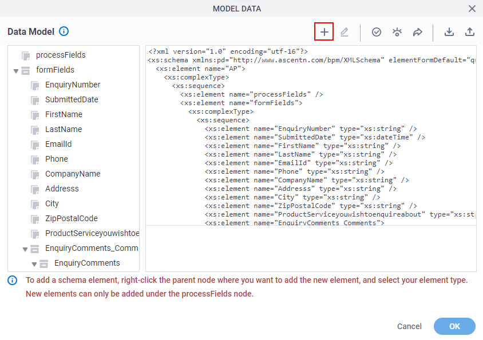
Task: Click the Addresss element icon
Action: click(35, 190)
